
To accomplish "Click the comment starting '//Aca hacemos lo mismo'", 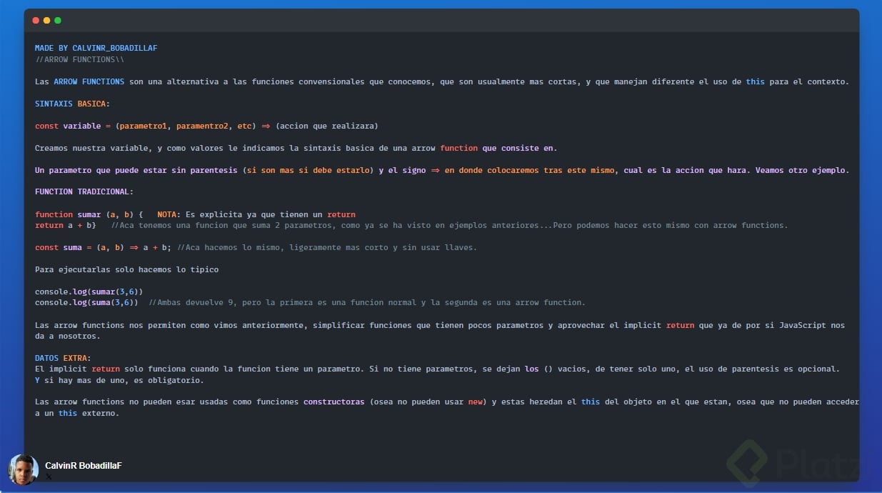I will point(327,248).
